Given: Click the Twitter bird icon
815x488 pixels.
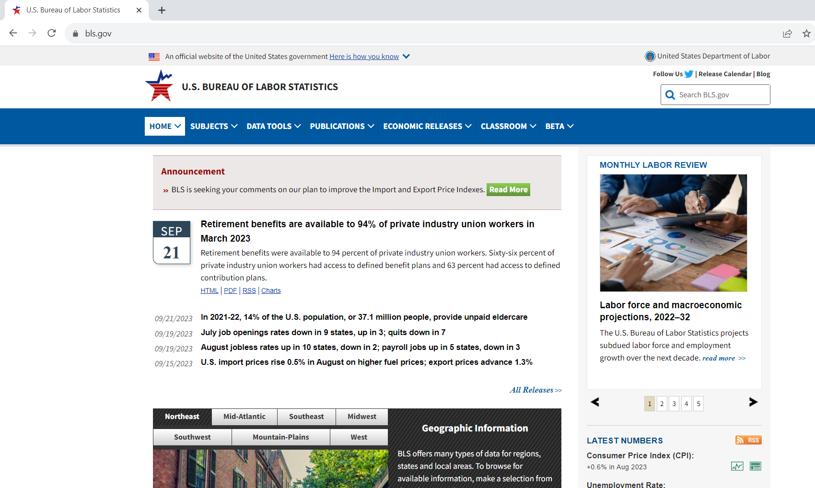Looking at the screenshot, I should [689, 74].
